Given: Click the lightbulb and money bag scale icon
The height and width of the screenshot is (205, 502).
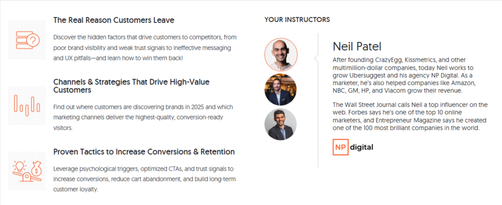Looking at the screenshot, I should (x=27, y=171).
